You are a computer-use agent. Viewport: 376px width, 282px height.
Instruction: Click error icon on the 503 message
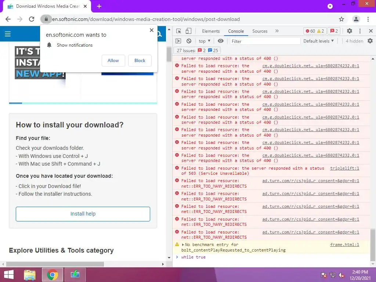point(177,168)
